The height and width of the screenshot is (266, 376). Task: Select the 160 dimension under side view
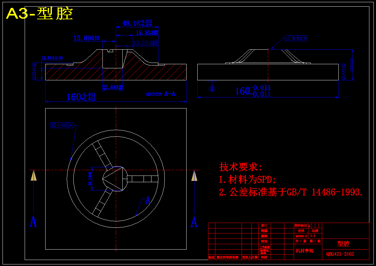click(x=253, y=91)
